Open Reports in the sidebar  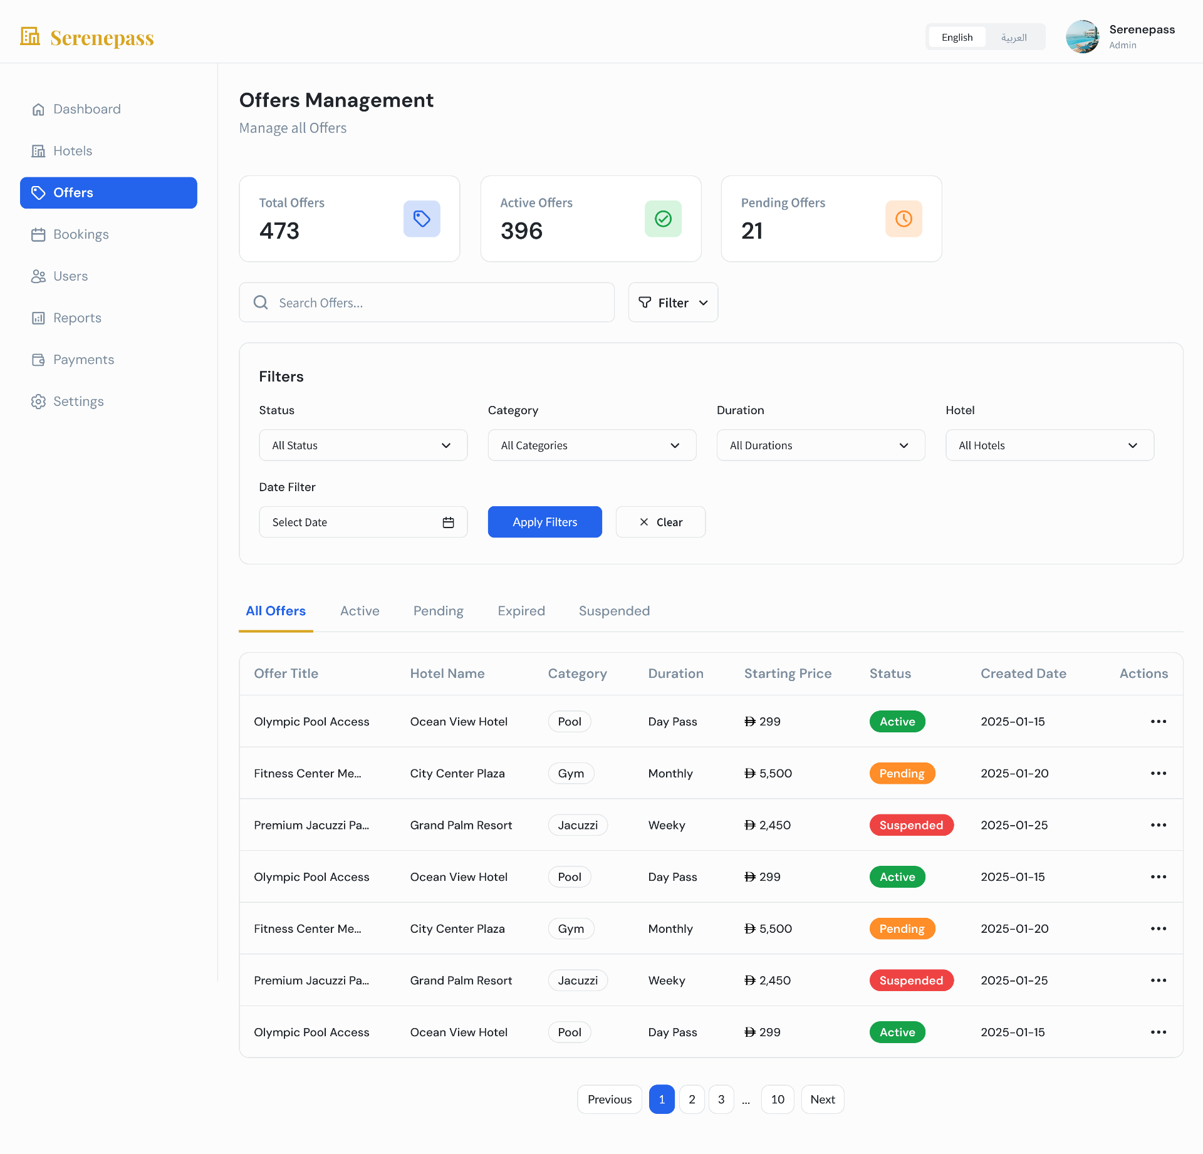108,318
